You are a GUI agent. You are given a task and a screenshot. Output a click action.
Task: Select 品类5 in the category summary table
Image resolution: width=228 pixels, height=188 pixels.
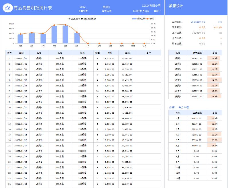click(178, 80)
